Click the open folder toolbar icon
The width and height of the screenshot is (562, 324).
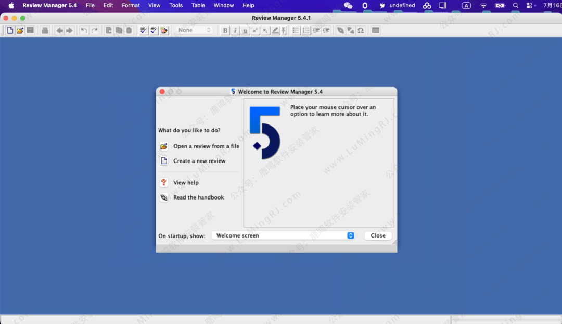point(20,30)
